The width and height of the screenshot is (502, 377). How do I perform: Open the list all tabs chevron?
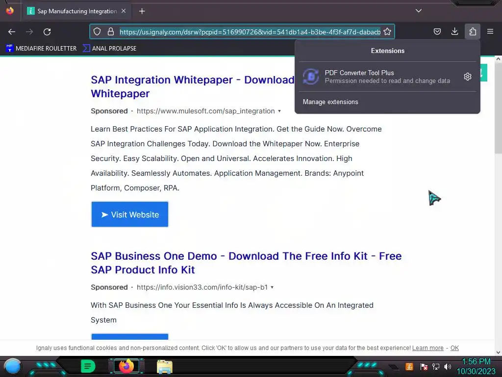[x=419, y=11]
